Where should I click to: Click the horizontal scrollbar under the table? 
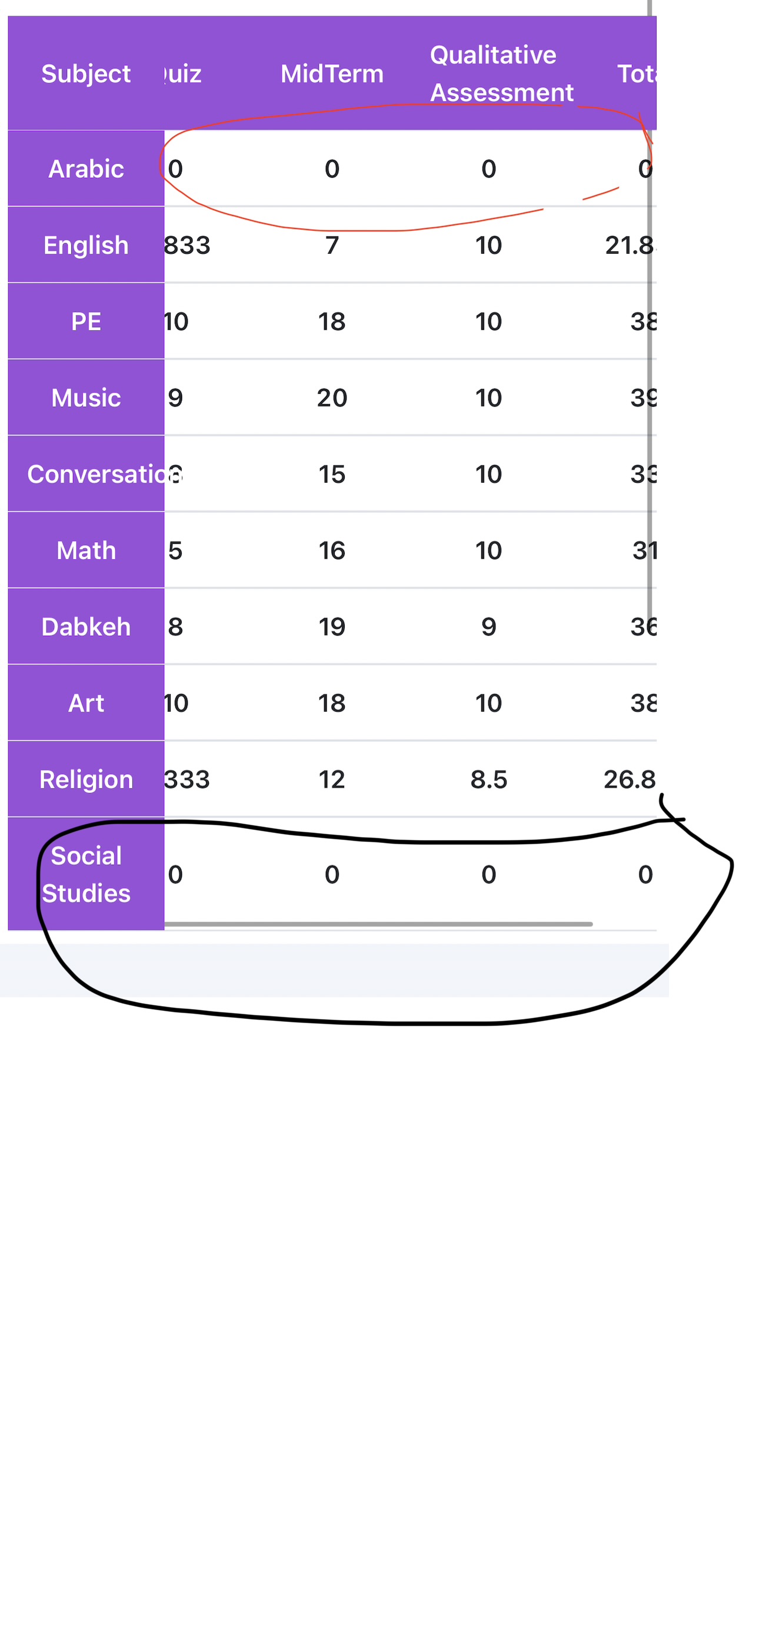click(378, 924)
